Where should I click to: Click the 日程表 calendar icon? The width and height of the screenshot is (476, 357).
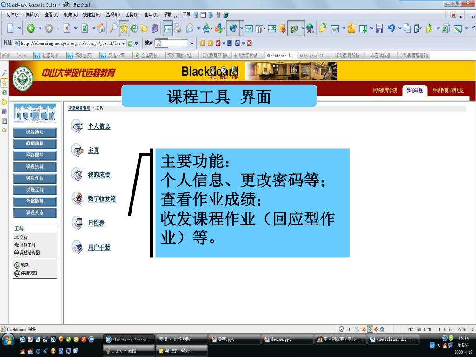[77, 223]
